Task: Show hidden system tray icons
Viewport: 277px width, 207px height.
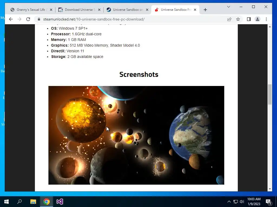Action: tap(229, 202)
